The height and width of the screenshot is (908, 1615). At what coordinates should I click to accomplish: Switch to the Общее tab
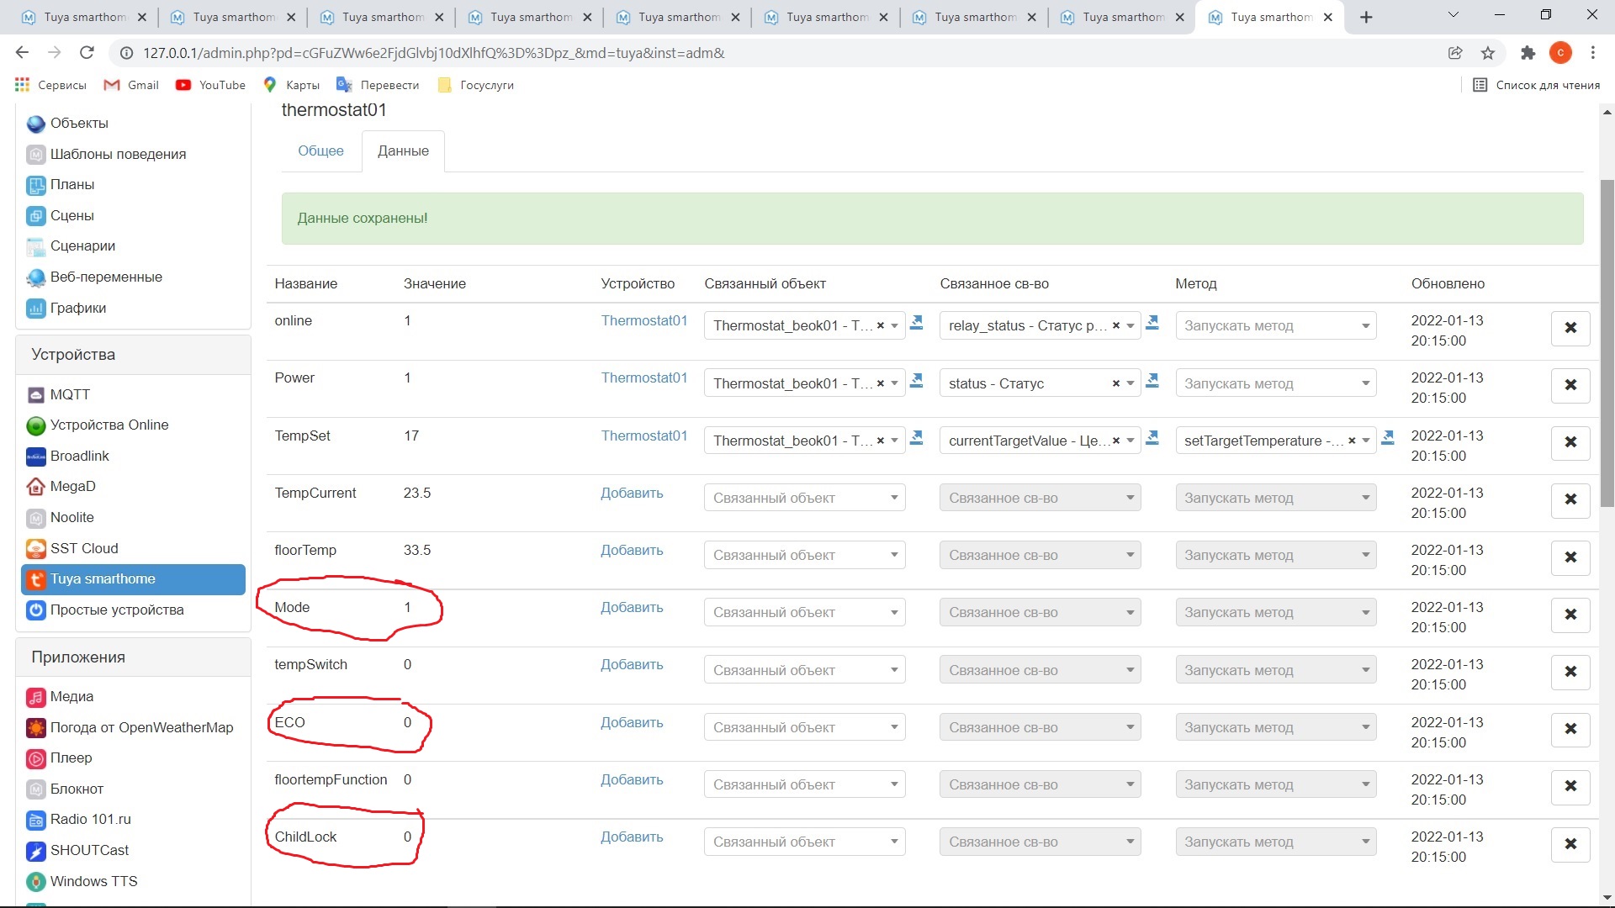pos(320,151)
